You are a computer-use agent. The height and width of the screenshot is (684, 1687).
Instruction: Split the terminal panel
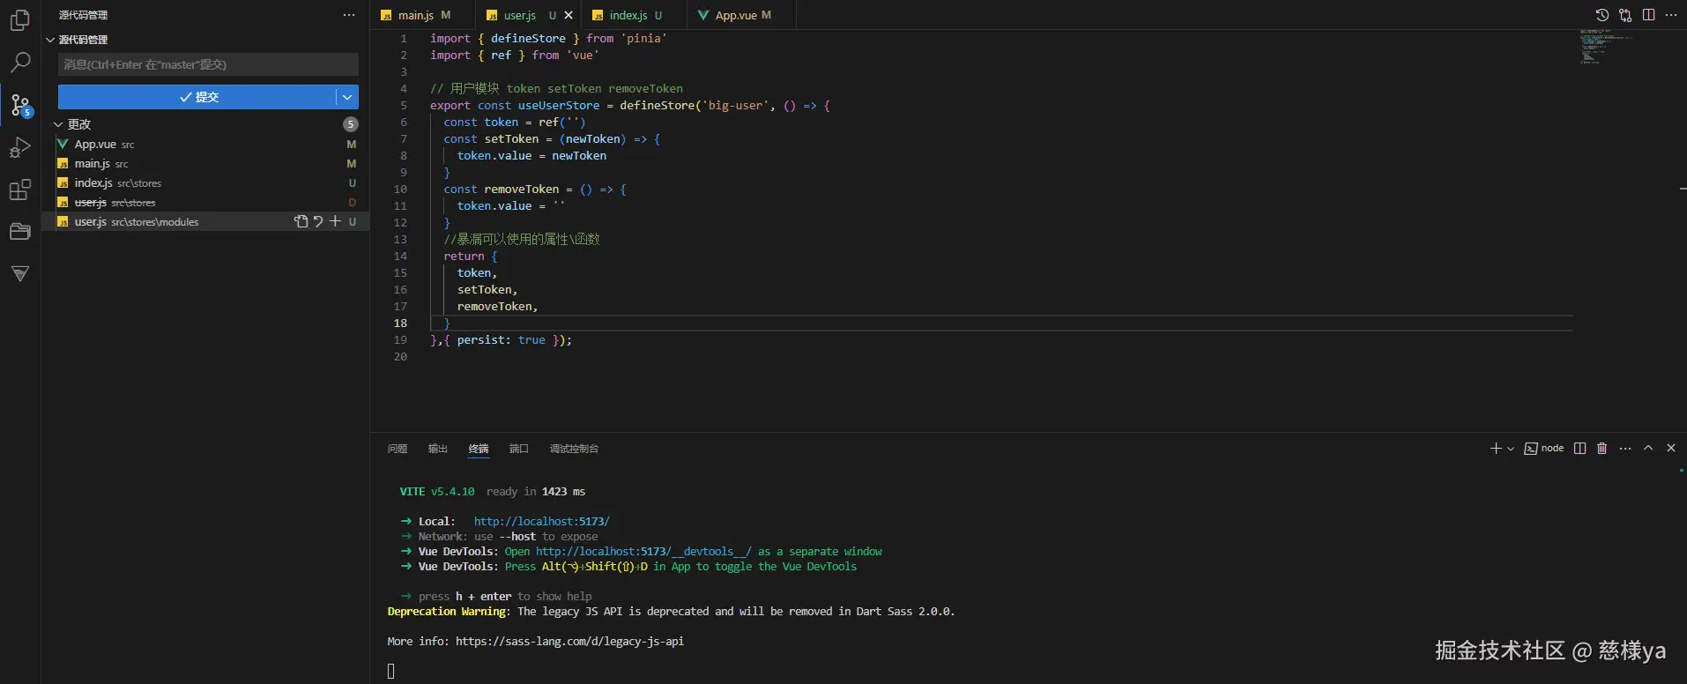point(1579,448)
